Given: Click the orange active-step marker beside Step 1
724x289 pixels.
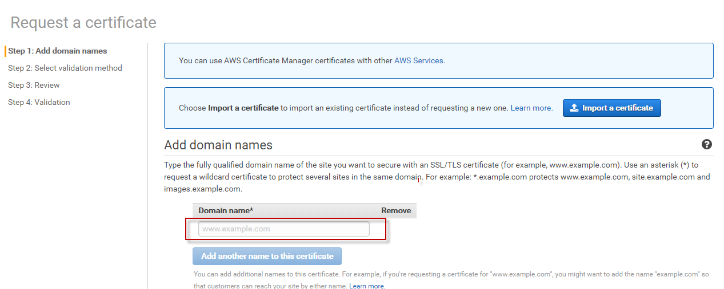Looking at the screenshot, I should (5, 51).
